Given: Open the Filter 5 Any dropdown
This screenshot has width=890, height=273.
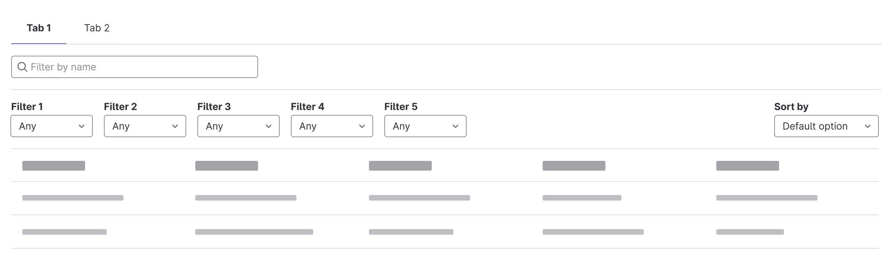Looking at the screenshot, I should [425, 126].
